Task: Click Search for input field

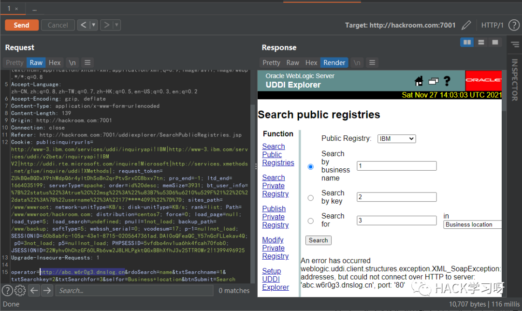Action: [396, 221]
